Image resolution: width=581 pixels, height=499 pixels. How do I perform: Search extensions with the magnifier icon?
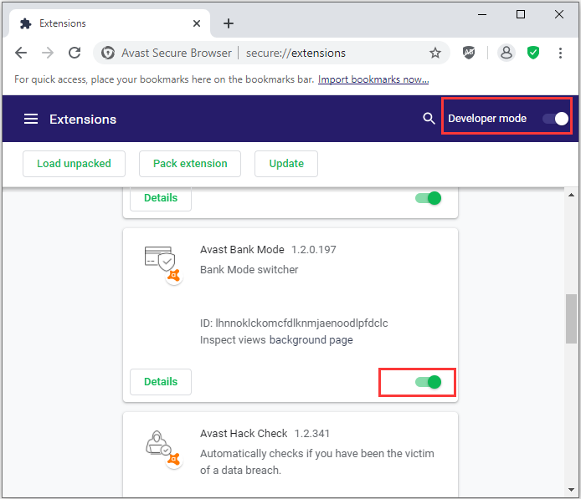(429, 119)
